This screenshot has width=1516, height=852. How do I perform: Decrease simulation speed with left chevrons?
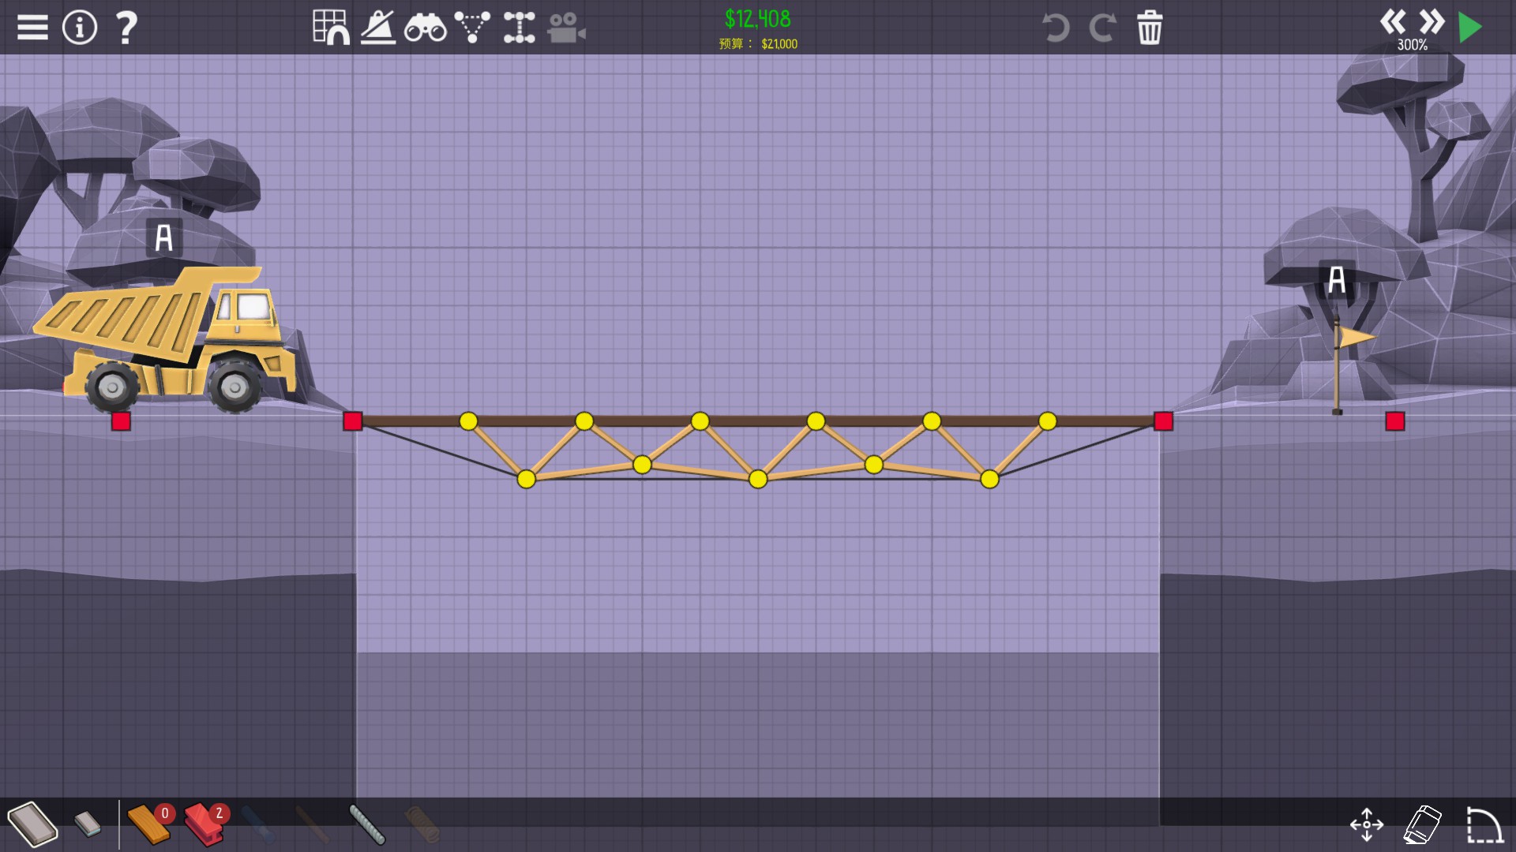(1393, 21)
